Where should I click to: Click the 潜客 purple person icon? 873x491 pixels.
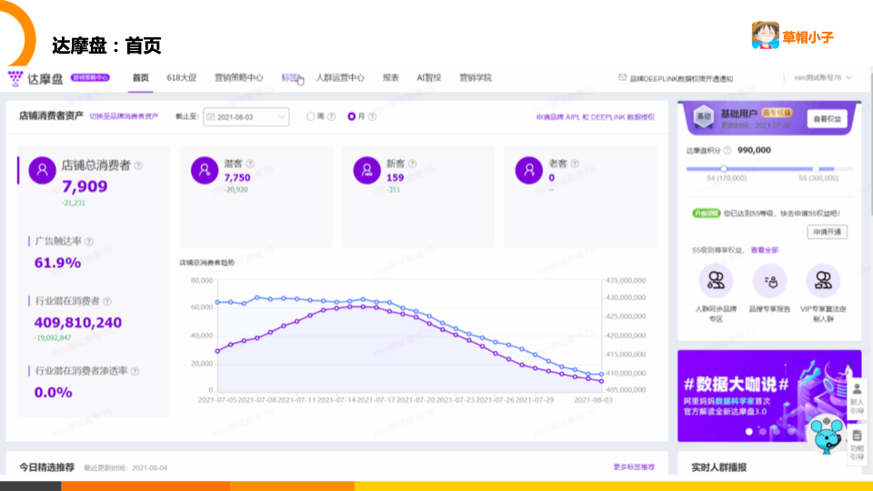(x=205, y=170)
